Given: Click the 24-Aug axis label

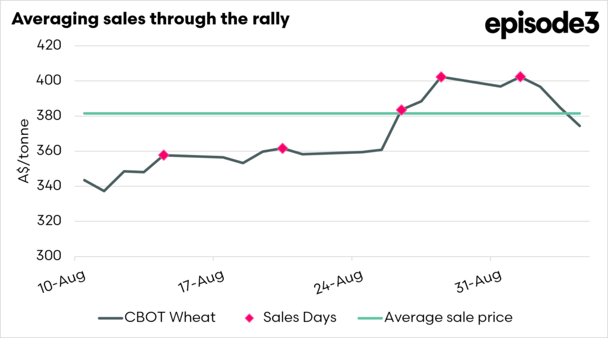Looking at the screenshot, I should click(x=339, y=282).
